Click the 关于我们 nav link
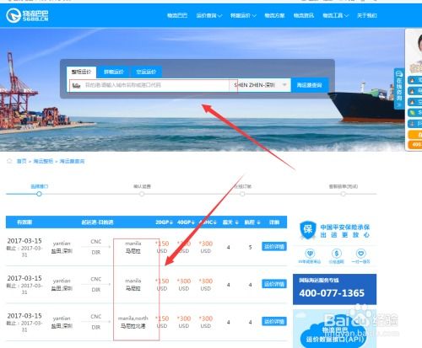This screenshot has height=348, width=422. (x=367, y=15)
